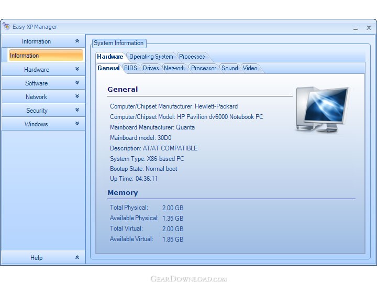The height and width of the screenshot is (283, 377).
Task: Switch to the top Hardware tab
Action: pos(110,57)
